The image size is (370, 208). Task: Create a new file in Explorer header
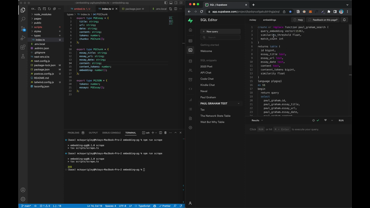pyautogui.click(x=39, y=9)
